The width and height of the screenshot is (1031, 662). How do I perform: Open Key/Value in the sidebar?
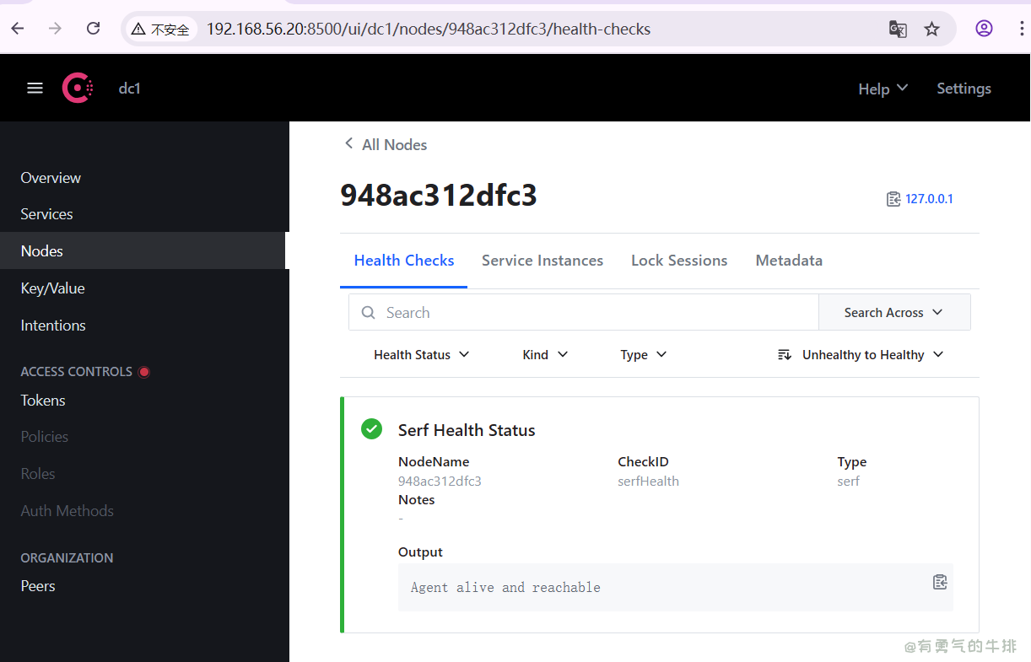(x=53, y=288)
